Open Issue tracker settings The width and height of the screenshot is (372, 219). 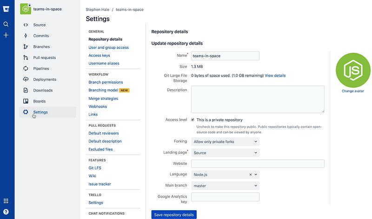(100, 184)
